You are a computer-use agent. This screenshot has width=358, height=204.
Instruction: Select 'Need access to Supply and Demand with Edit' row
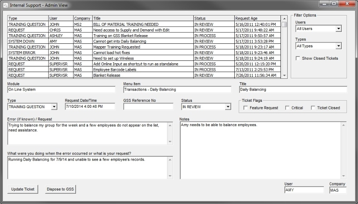tap(144, 30)
